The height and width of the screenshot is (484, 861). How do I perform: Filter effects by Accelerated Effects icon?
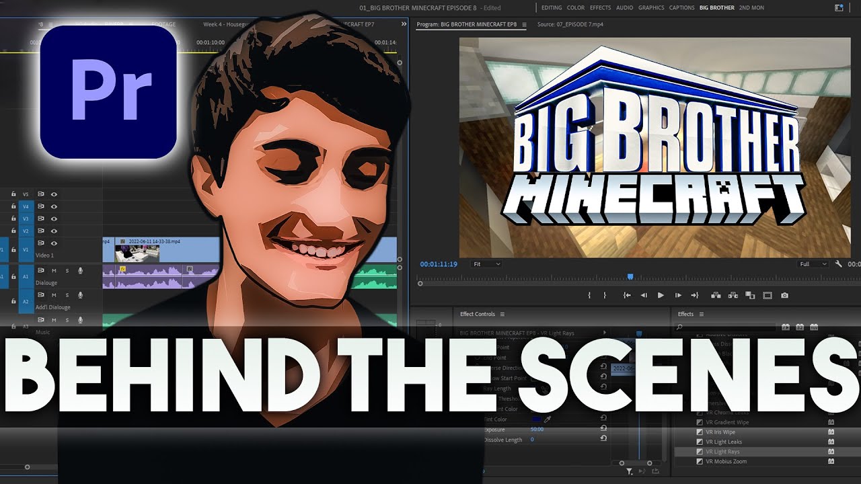coord(786,327)
